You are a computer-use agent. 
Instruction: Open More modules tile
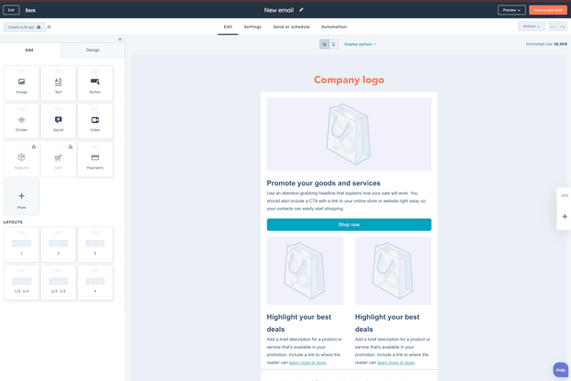coord(21,197)
